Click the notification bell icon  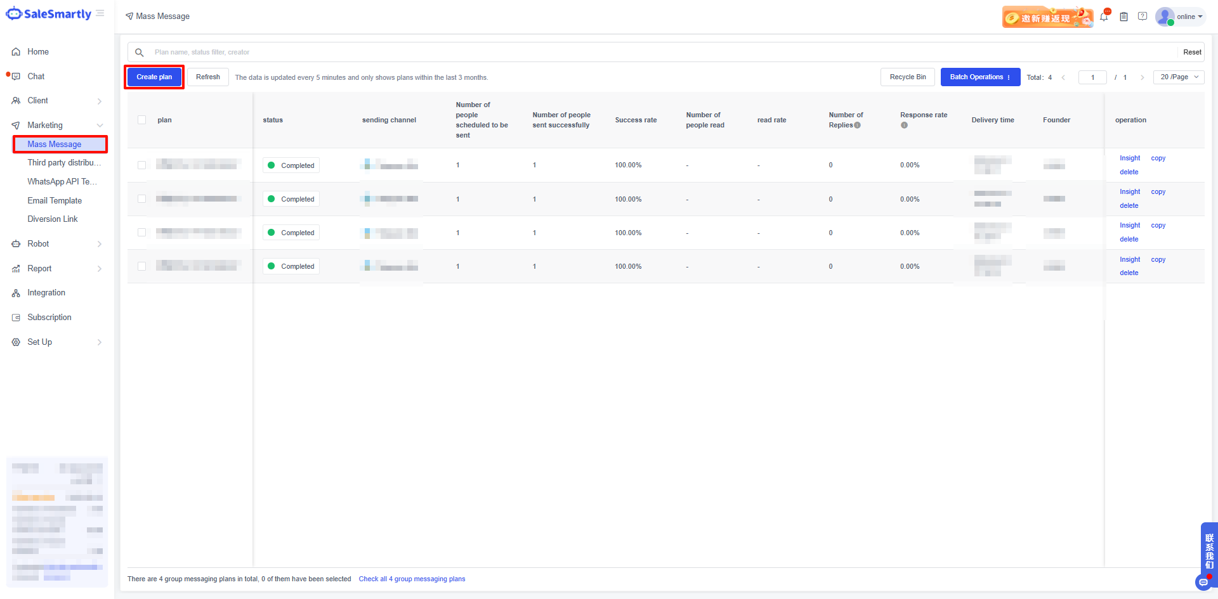click(x=1104, y=17)
